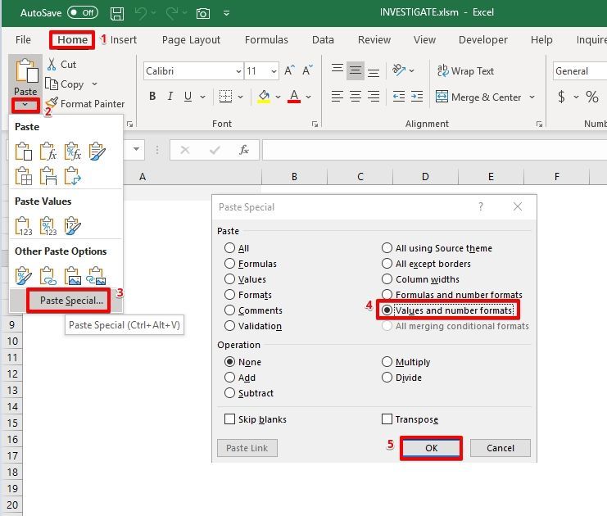Click the Increase Indent icon
607x516 pixels.
click(x=417, y=97)
